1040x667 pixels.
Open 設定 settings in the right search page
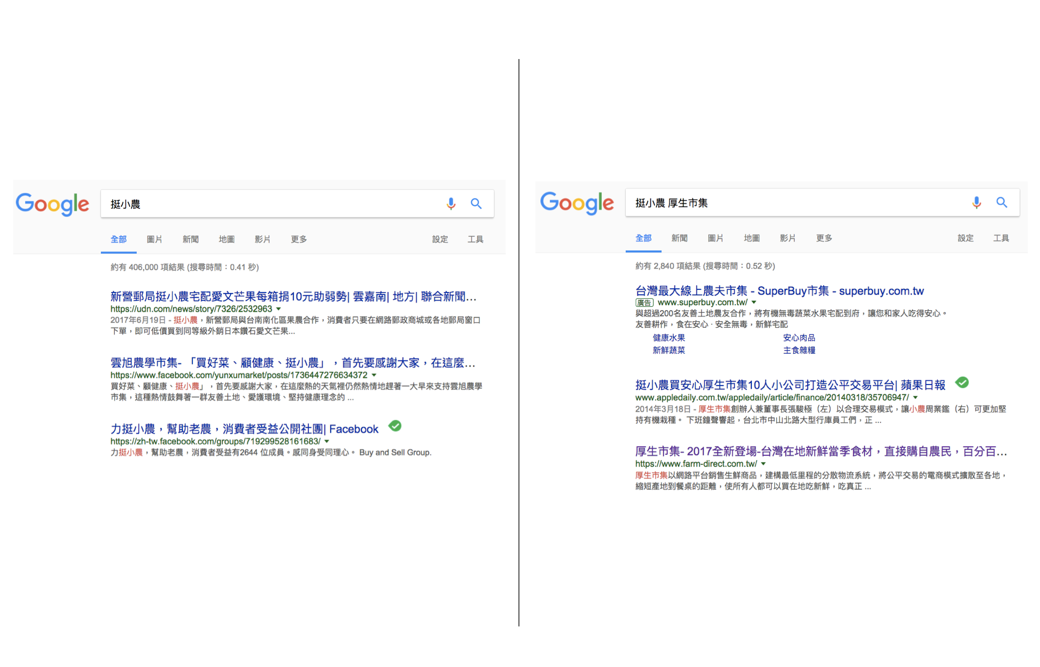pos(966,238)
